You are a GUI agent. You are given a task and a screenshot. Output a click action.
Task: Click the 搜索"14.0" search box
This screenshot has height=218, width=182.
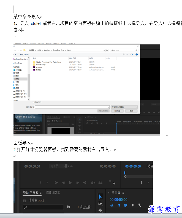[x=124, y=50]
